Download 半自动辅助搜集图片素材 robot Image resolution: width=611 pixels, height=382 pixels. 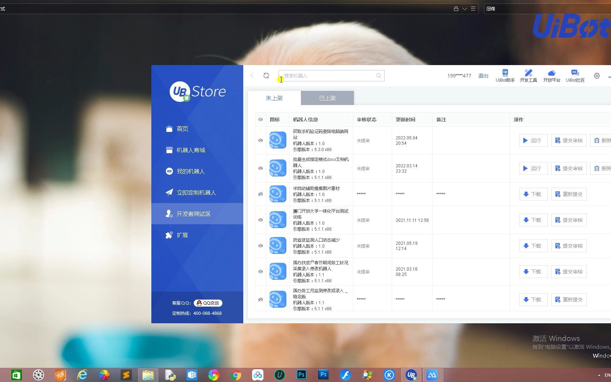533,194
